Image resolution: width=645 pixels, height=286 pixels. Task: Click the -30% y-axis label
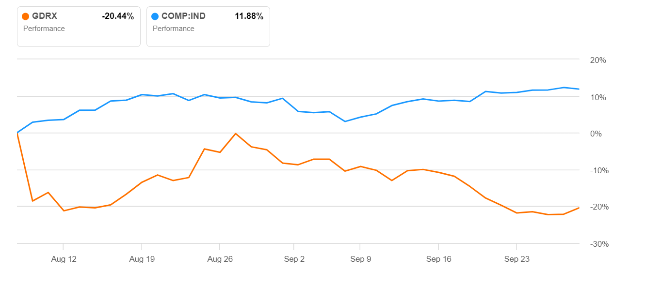pyautogui.click(x=598, y=244)
